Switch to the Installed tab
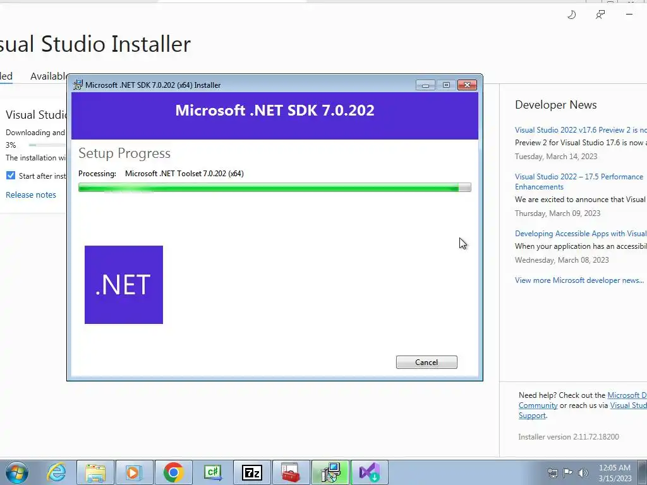647x485 pixels. (x=6, y=76)
